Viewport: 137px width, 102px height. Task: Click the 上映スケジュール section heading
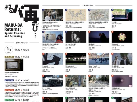point(22,43)
